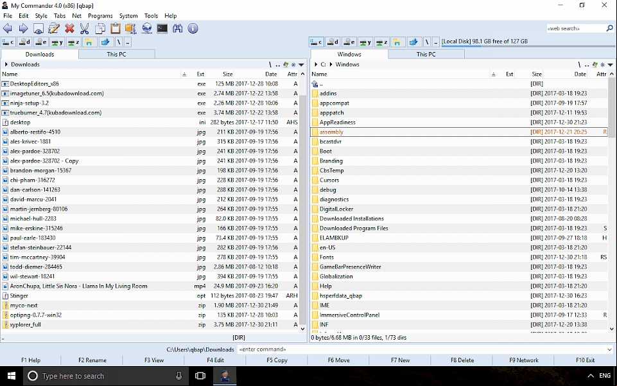Click the F9 Network button

(x=524, y=360)
